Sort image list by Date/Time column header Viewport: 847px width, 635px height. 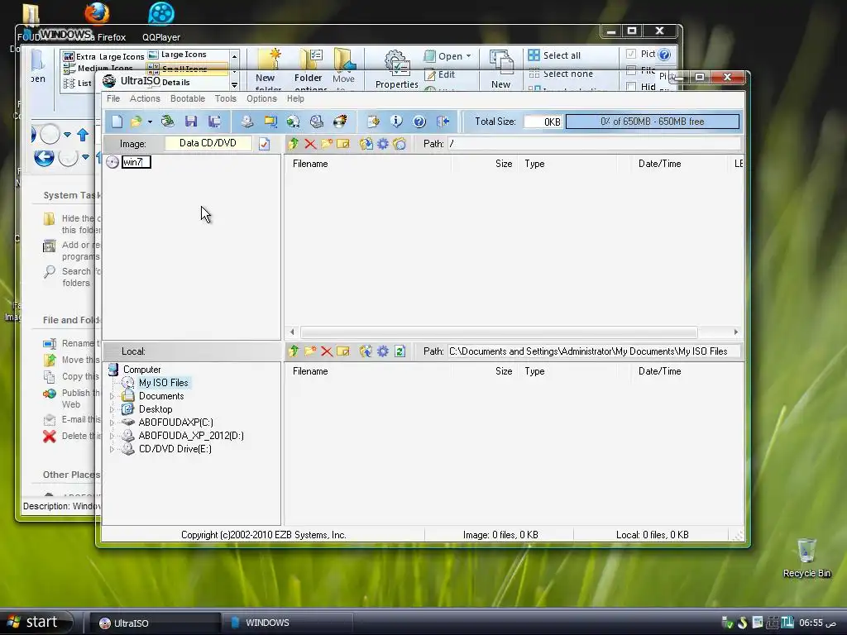click(681, 164)
